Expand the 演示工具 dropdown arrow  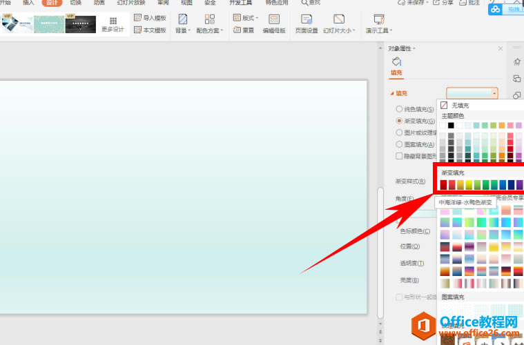(x=391, y=30)
